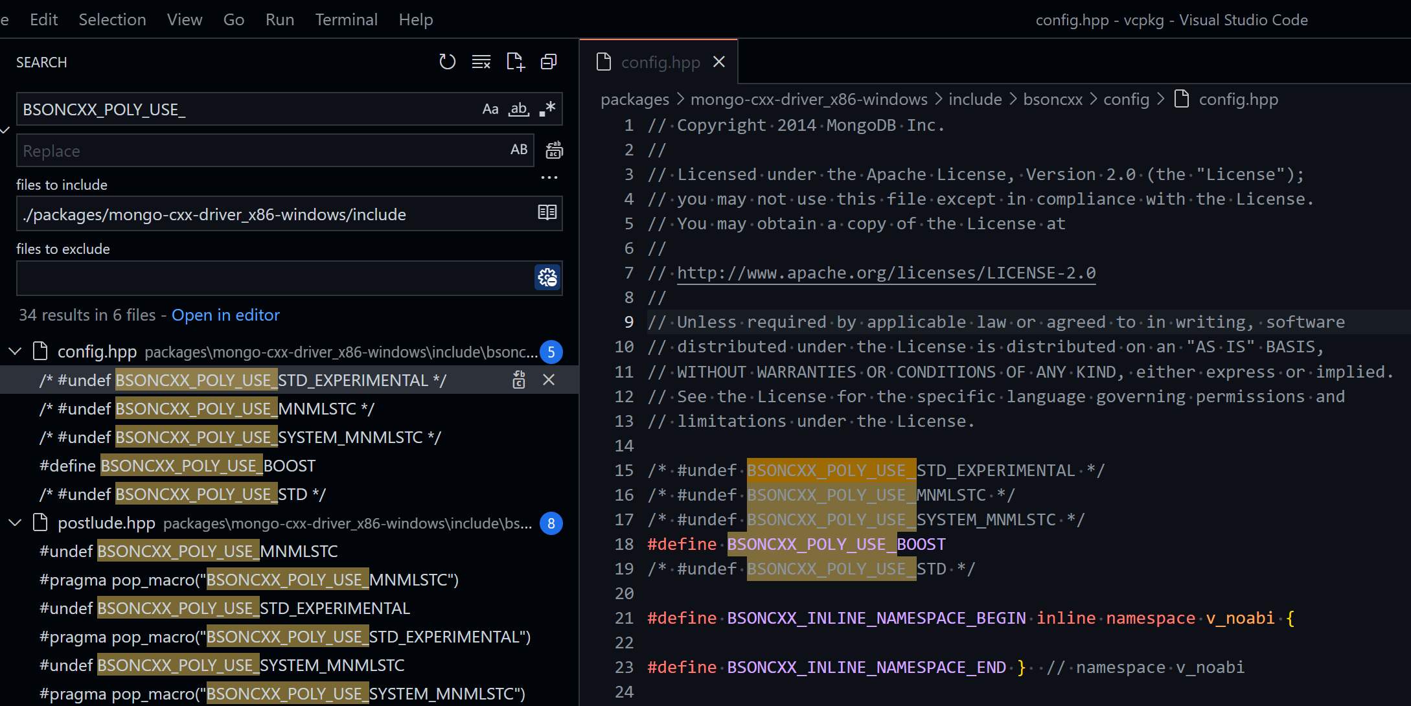
Task: Click the Open in editor link
Action: (x=225, y=315)
